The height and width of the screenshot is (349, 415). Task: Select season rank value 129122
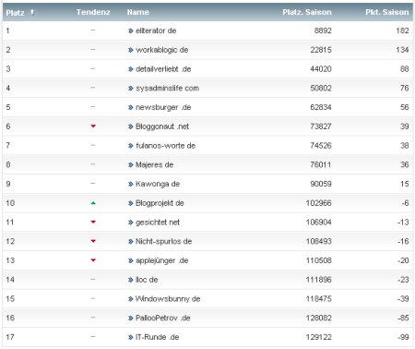point(319,337)
